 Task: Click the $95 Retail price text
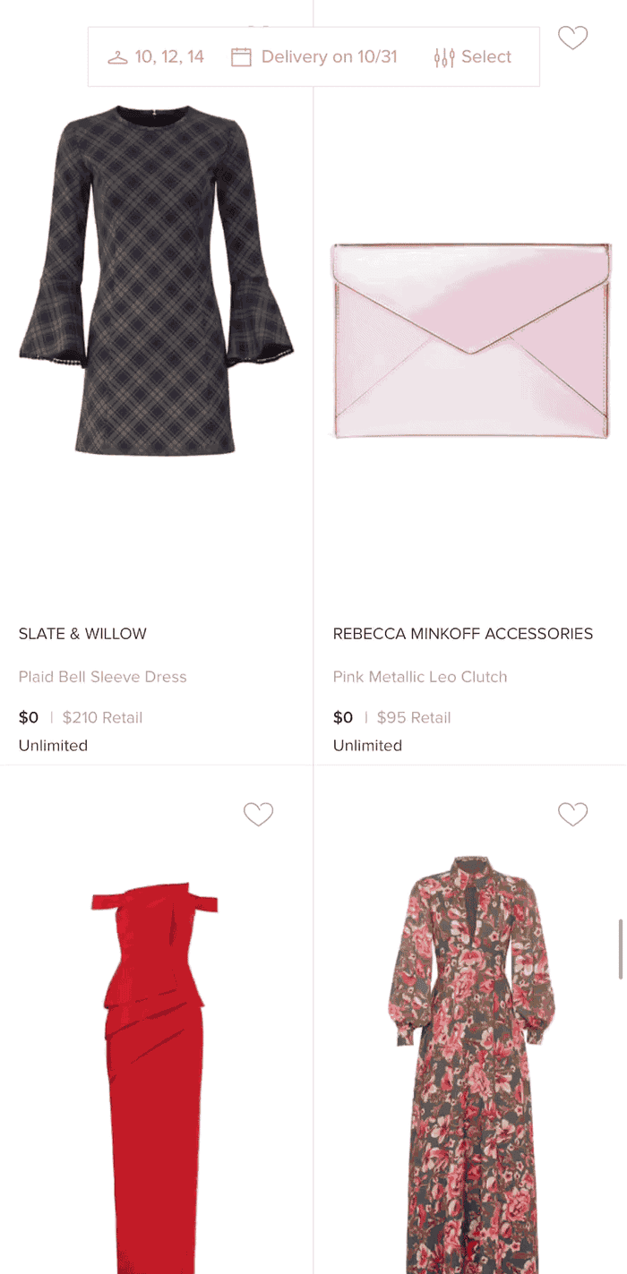pyautogui.click(x=414, y=717)
